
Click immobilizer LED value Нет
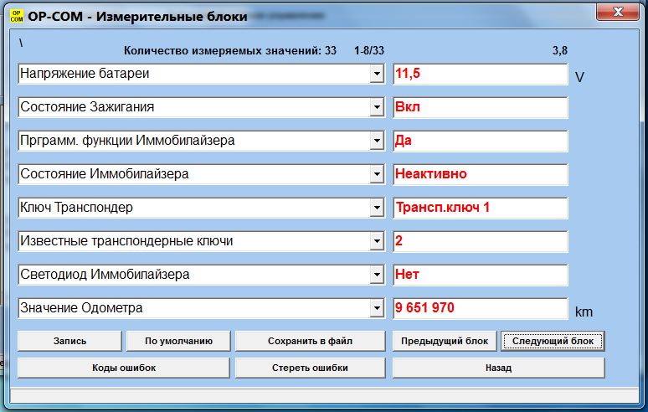click(481, 275)
